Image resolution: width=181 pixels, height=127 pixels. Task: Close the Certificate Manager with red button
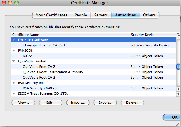coord(4,3)
